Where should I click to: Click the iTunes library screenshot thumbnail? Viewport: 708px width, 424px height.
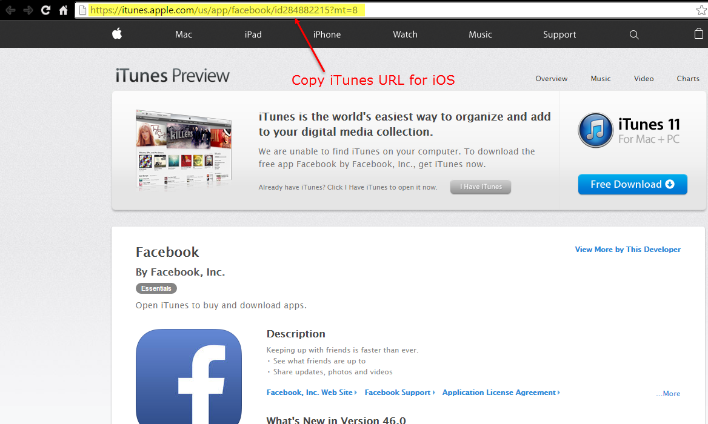tap(184, 150)
